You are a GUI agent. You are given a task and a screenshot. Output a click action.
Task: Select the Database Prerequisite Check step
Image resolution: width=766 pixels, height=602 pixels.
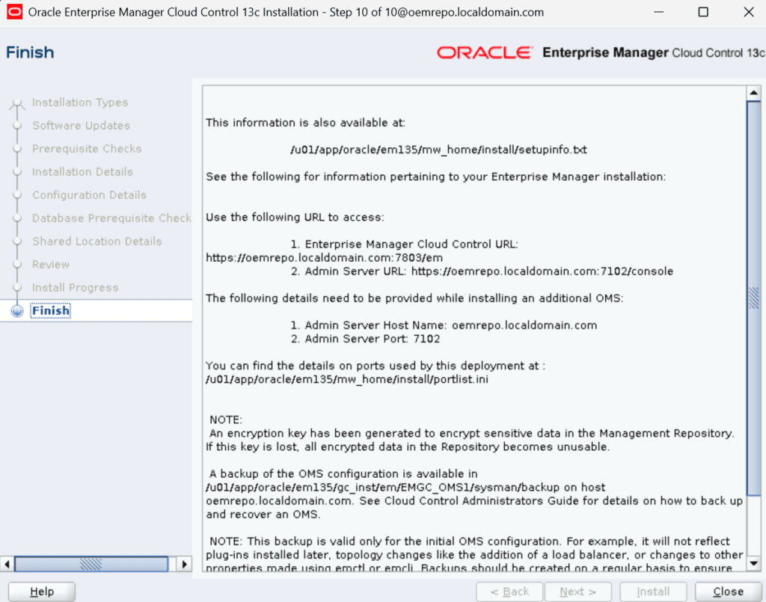coord(111,218)
